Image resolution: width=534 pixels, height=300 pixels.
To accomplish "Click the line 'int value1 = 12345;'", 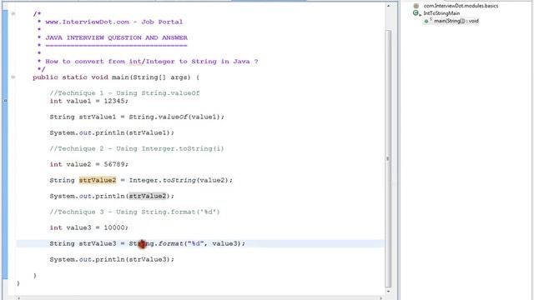I will point(89,101).
